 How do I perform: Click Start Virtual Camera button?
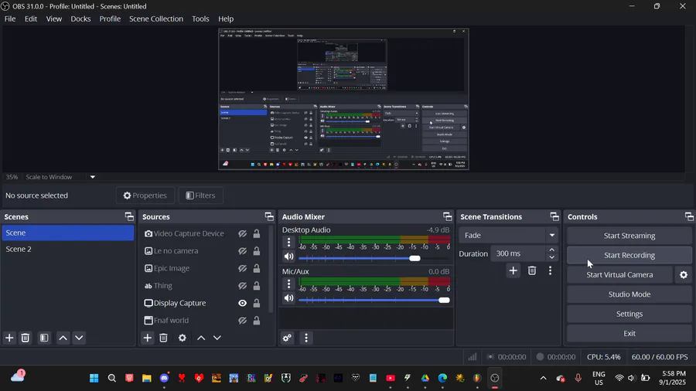click(x=619, y=275)
